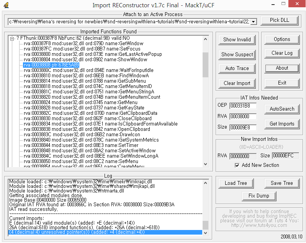This screenshot has width=306, height=243.
Task: Select the ShowWindow import row
Action: [x=85, y=59]
